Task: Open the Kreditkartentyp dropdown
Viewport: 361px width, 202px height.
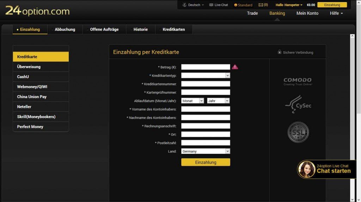Action: 206,75
